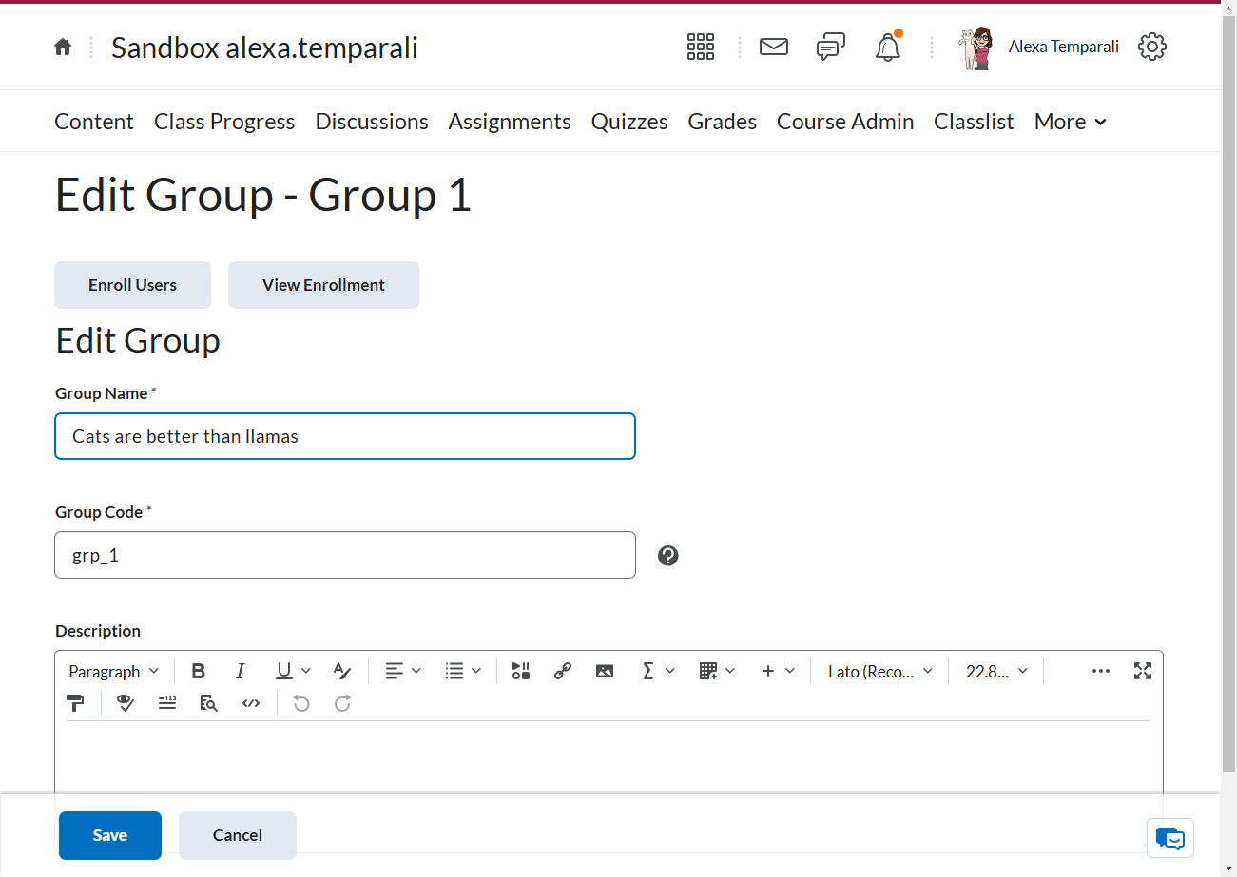Image resolution: width=1237 pixels, height=877 pixels.
Task: Open the word count tool
Action: tap(167, 703)
